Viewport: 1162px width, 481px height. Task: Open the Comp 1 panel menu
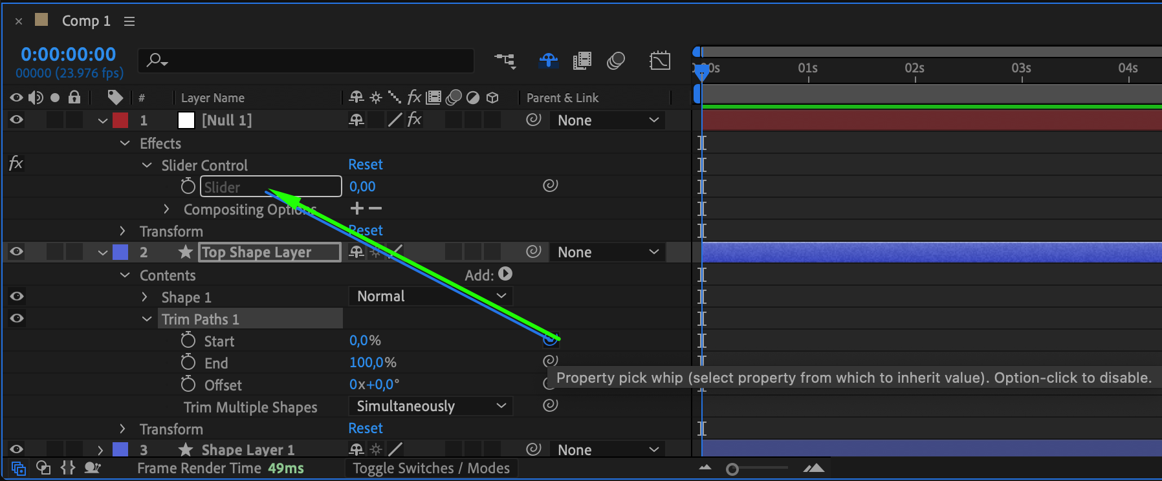point(129,21)
